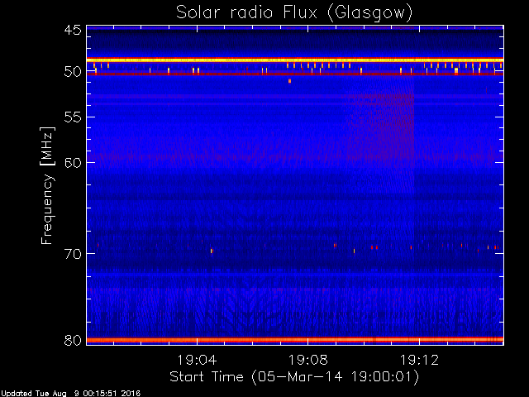Select the 60 MHz frequency tick label
Screen dimensions: 529x397
click(x=73, y=163)
